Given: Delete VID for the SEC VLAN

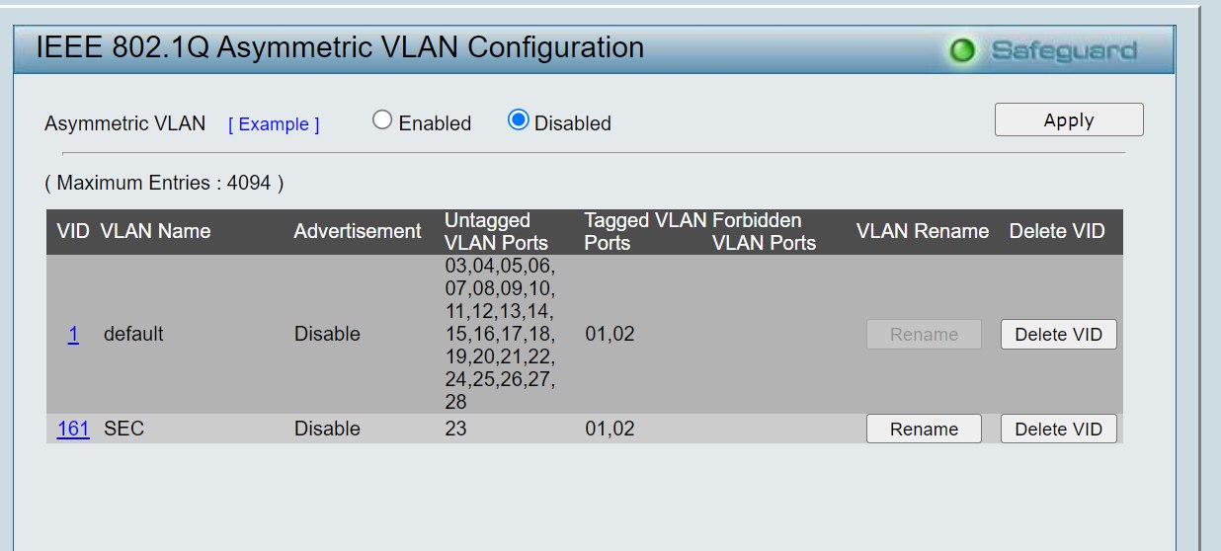Looking at the screenshot, I should pos(1059,429).
